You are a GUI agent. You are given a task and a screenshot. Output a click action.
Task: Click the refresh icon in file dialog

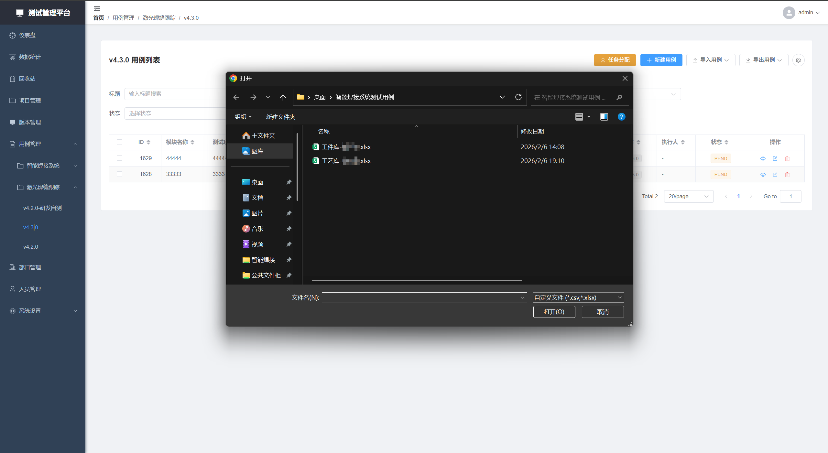click(x=518, y=97)
